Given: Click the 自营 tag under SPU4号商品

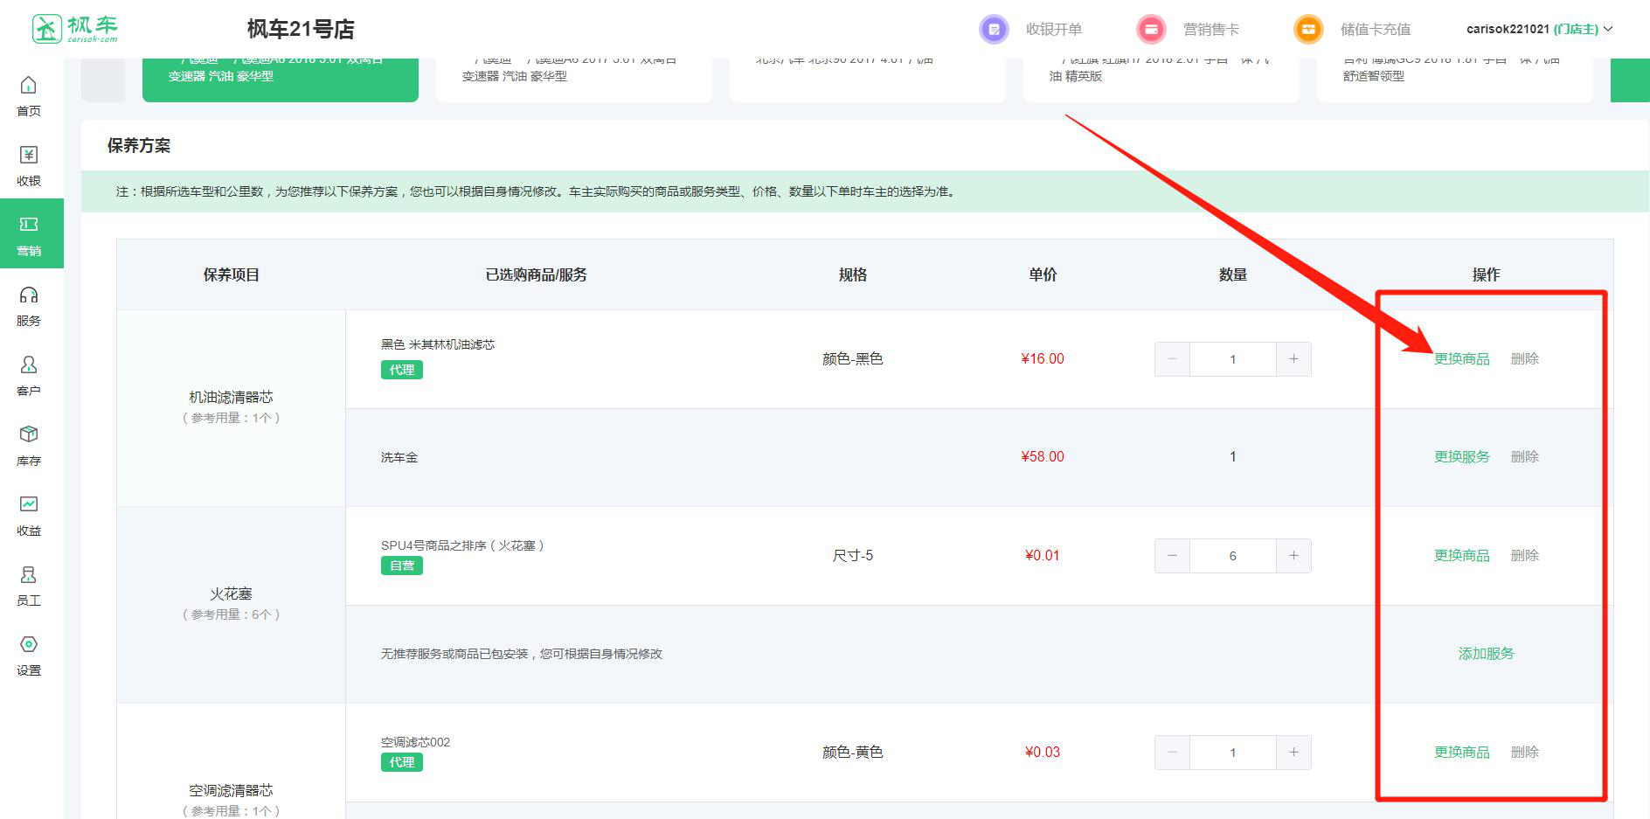Looking at the screenshot, I should (402, 566).
